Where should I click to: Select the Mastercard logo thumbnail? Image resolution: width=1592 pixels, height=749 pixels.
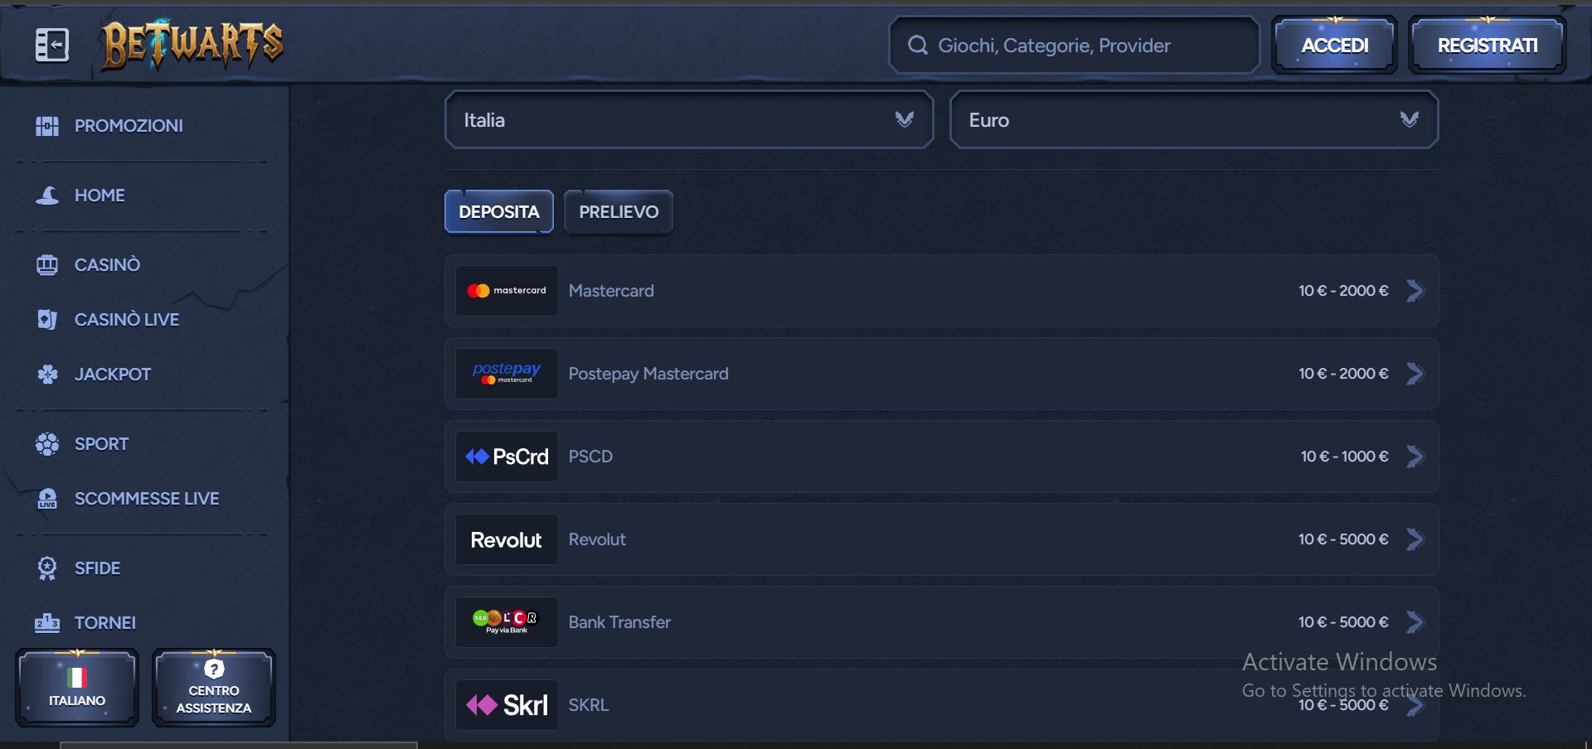point(507,291)
